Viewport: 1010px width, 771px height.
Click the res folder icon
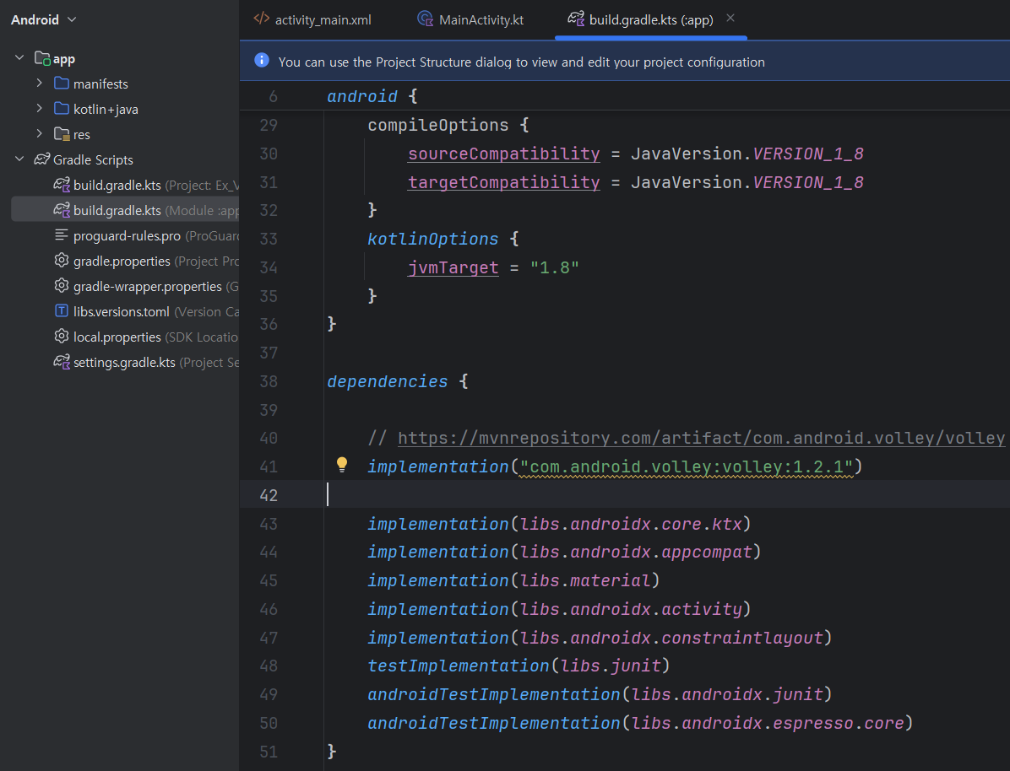(x=62, y=134)
